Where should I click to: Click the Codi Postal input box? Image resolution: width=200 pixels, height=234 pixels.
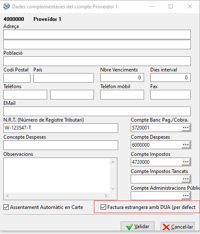tap(17, 78)
